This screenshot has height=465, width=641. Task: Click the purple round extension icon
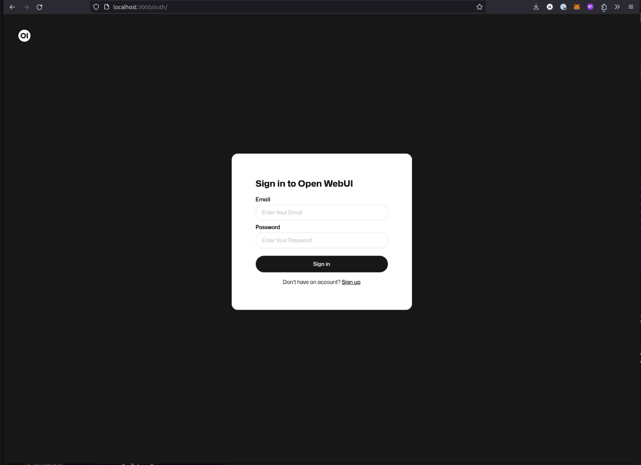[590, 7]
